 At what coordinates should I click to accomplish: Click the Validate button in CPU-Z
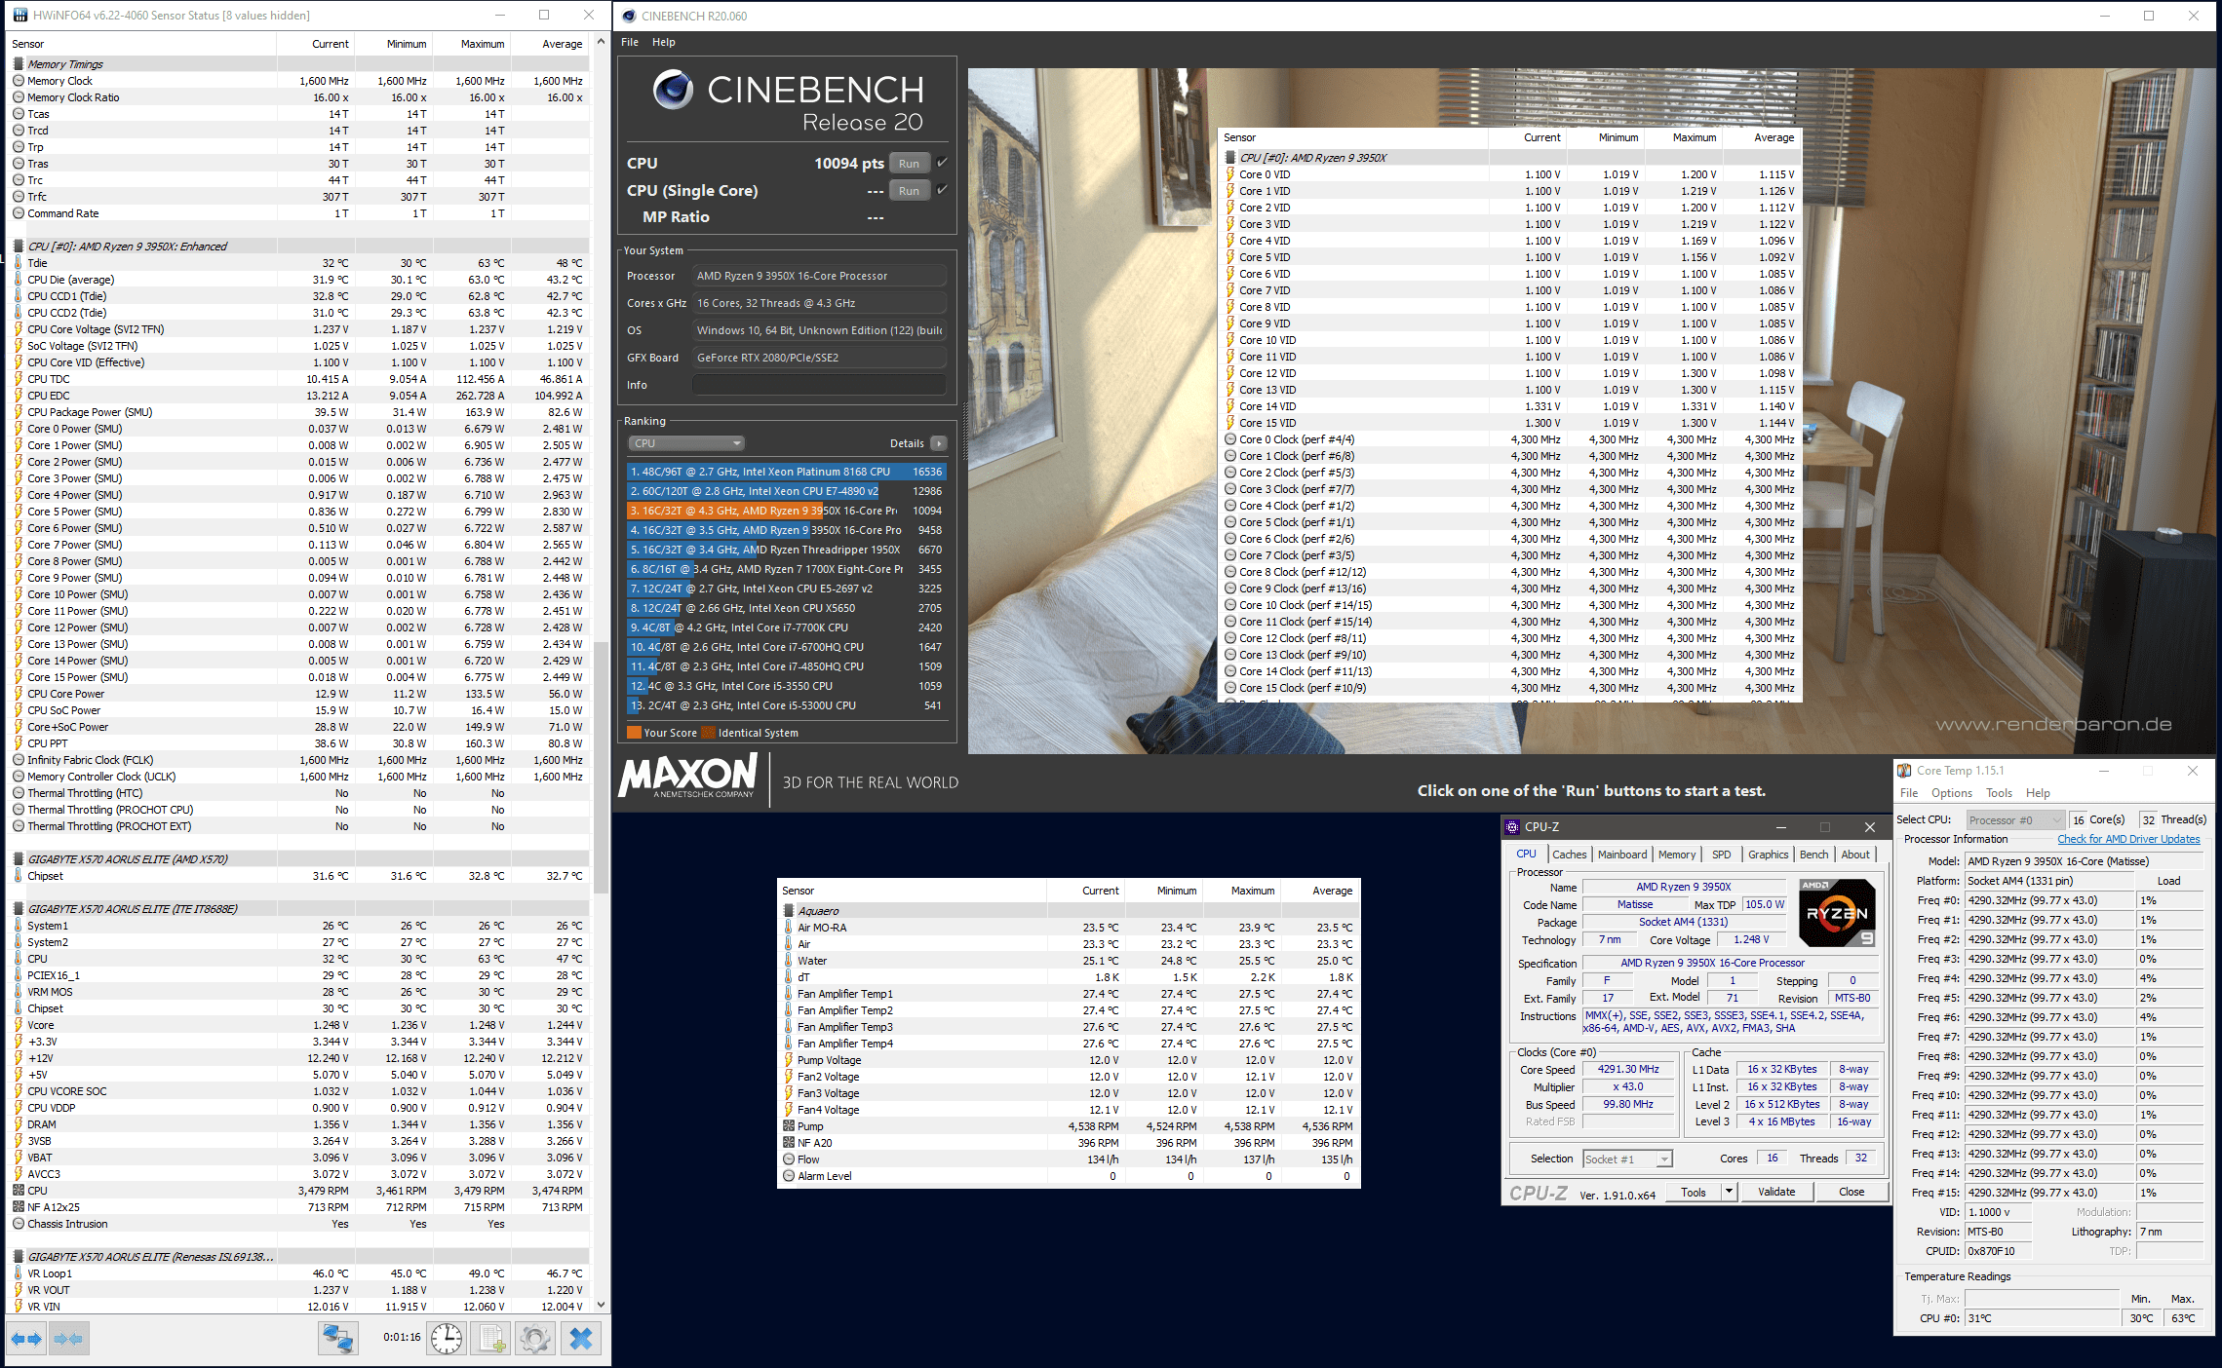point(1776,1192)
